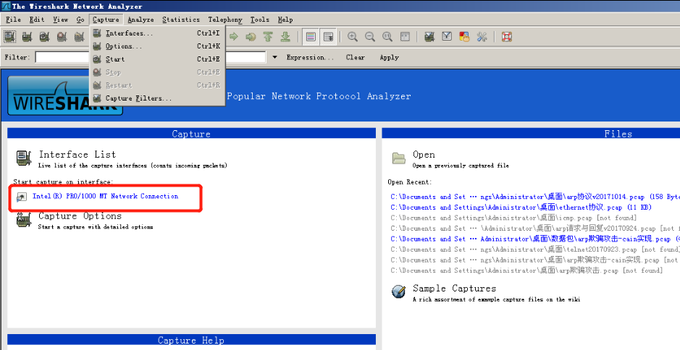Open the View menu
This screenshot has height=350, width=680.
coord(61,20)
